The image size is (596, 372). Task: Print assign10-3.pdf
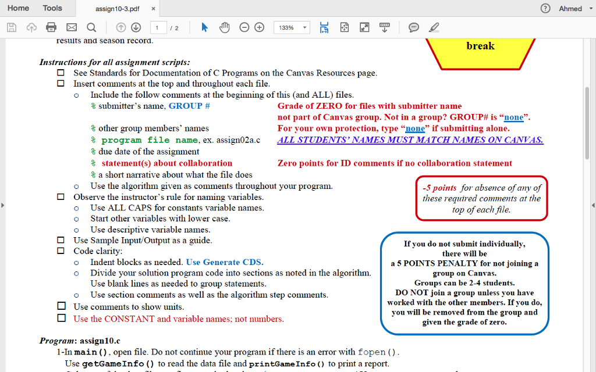point(51,27)
